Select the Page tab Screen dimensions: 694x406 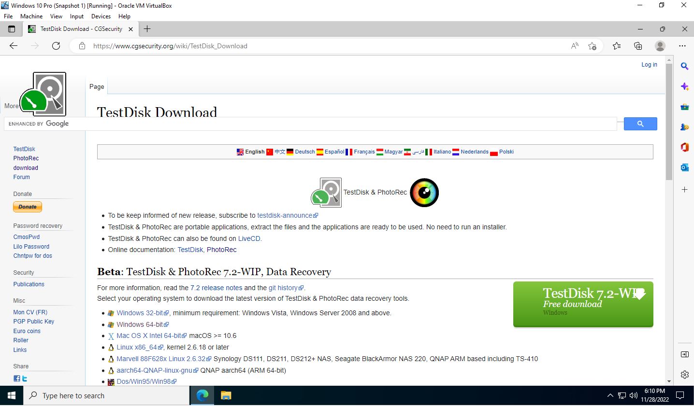[97, 86]
